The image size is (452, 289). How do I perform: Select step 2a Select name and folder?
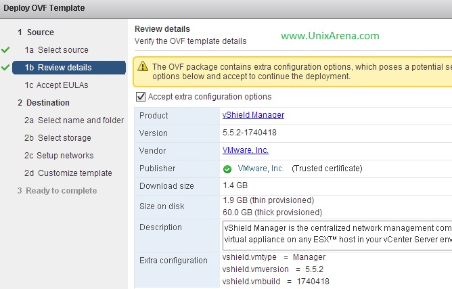coord(74,120)
